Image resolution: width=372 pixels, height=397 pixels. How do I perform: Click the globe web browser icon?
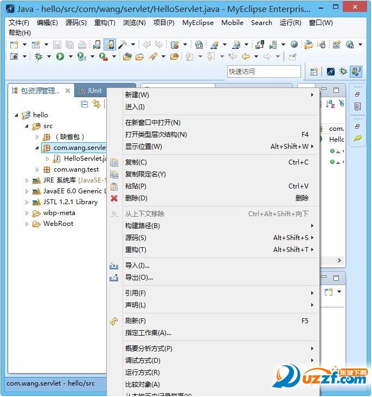pyautogui.click(x=294, y=45)
